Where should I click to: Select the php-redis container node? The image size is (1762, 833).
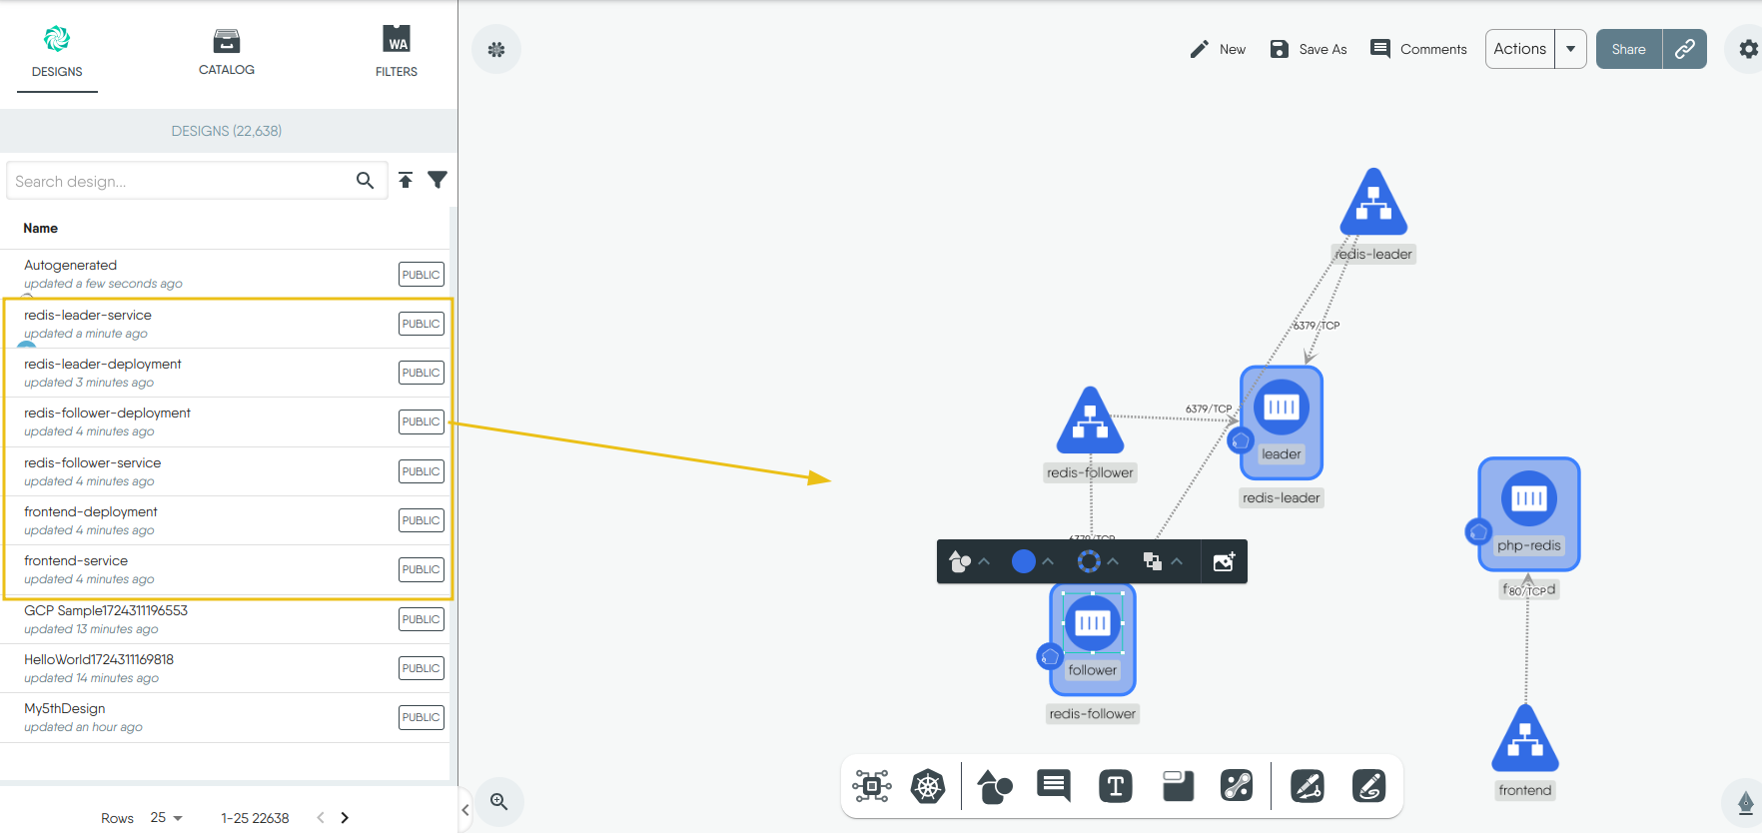[x=1529, y=497]
